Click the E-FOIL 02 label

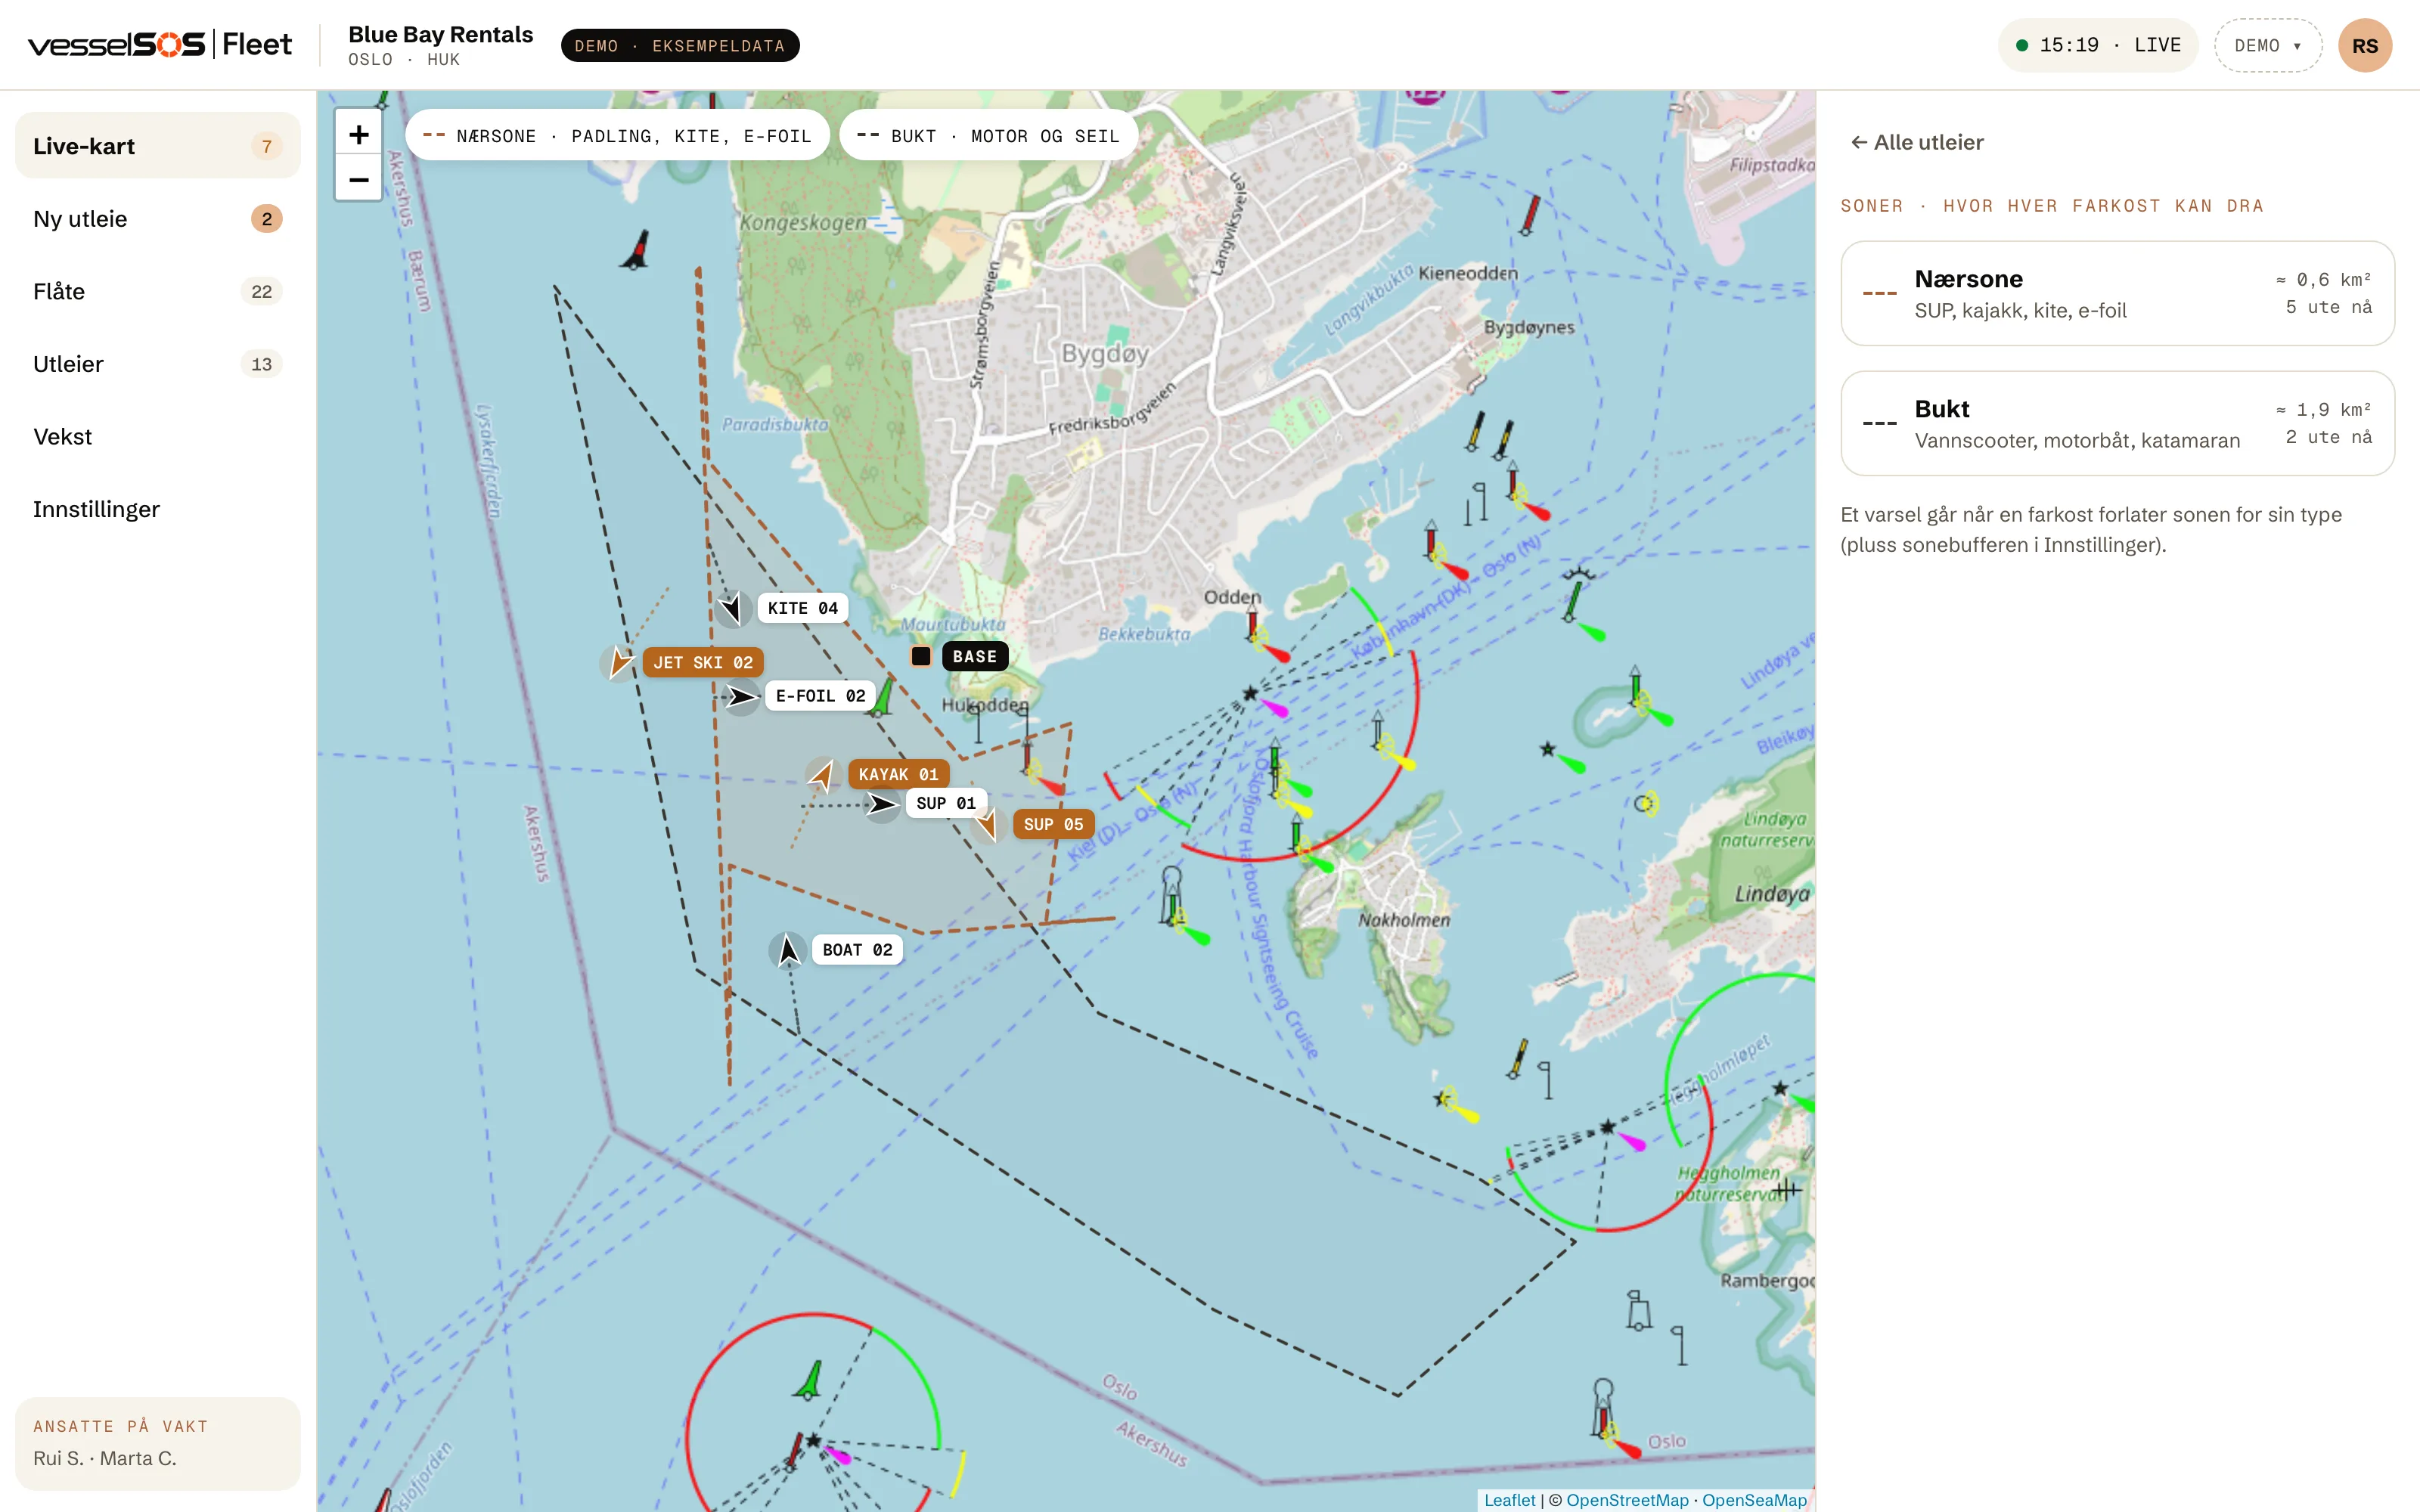click(x=820, y=696)
